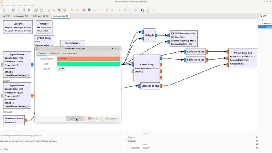Find blocks with the magnifier icon
This screenshot has height=153, width=272.
click(x=142, y=10)
